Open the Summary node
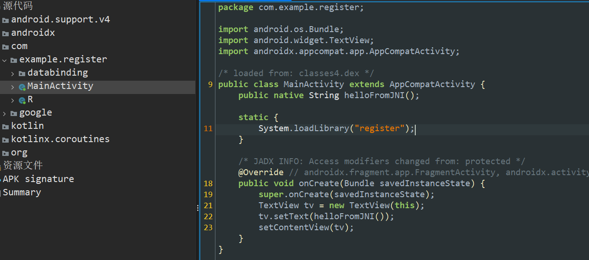 click(22, 193)
